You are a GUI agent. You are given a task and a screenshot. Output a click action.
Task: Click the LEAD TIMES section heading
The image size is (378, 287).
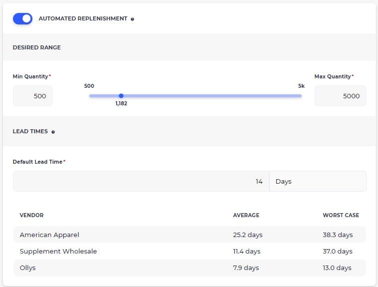(x=30, y=131)
